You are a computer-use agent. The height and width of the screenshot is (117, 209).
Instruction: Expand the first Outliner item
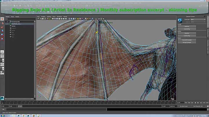[8, 22]
